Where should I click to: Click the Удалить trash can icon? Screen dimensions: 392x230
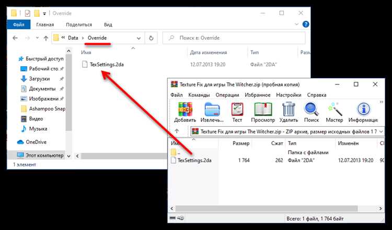[x=289, y=109]
